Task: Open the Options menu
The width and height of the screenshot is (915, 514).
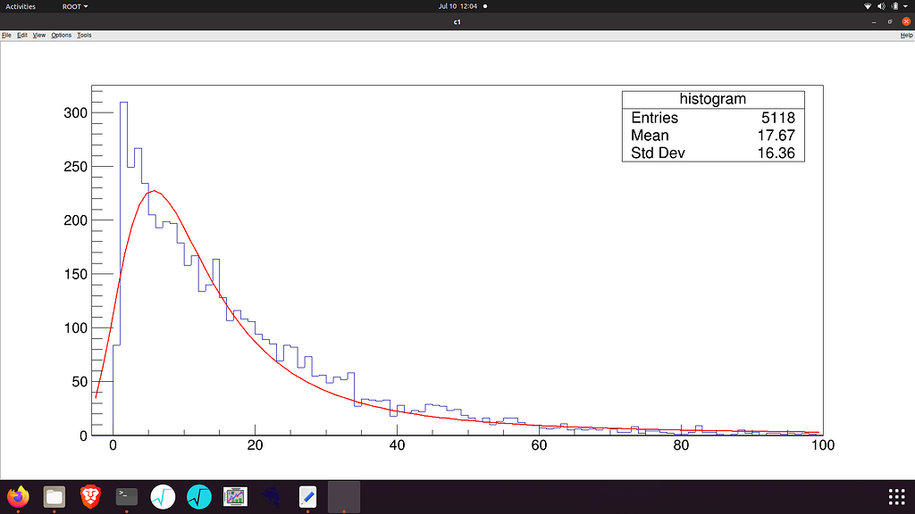Action: pyautogui.click(x=61, y=35)
